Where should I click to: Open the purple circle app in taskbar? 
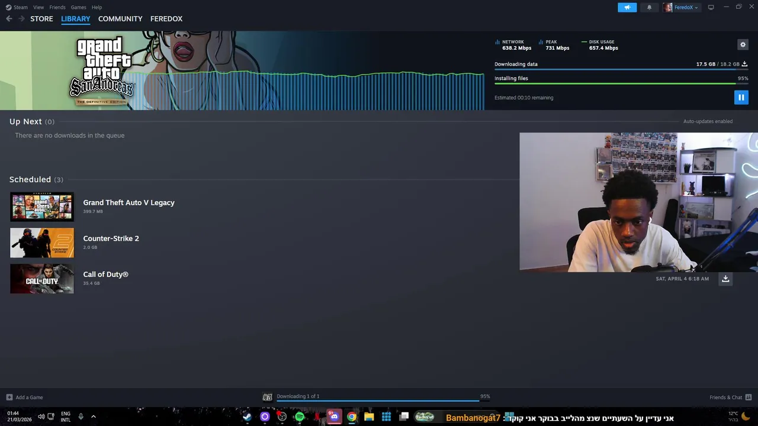[x=265, y=417]
